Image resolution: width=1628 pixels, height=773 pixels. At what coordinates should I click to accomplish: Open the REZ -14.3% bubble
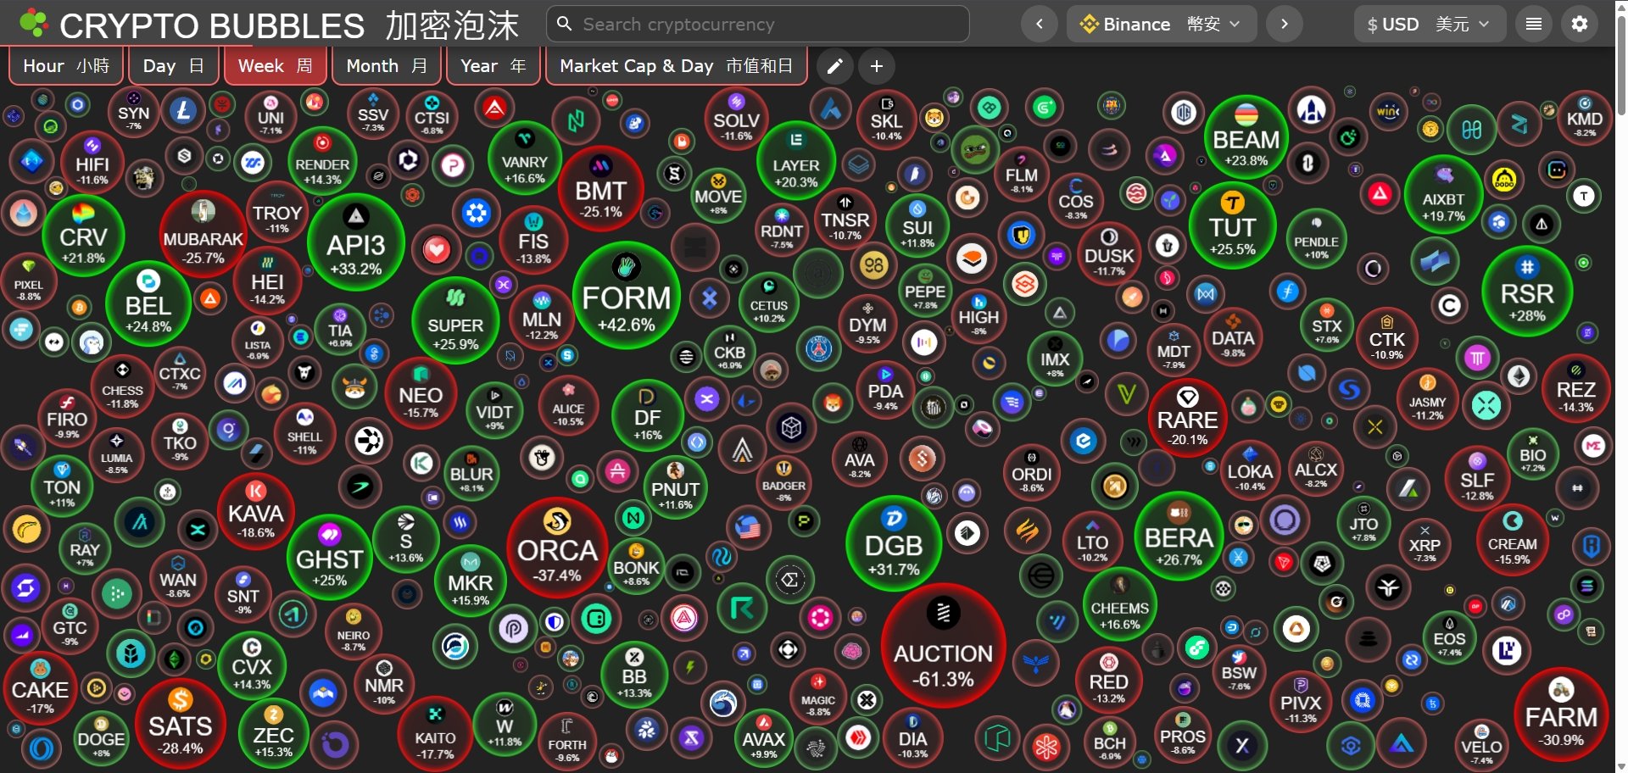pos(1576,388)
